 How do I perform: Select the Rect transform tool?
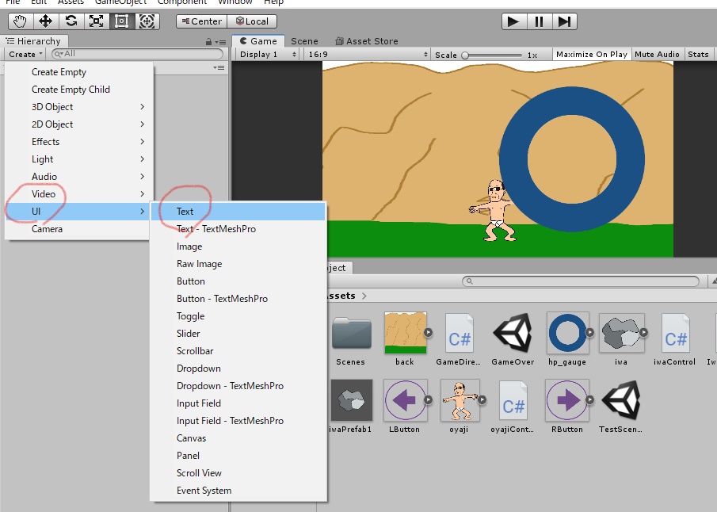pos(122,21)
